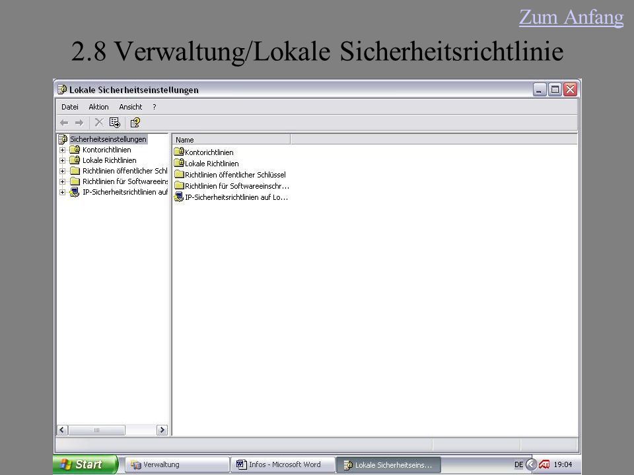The width and height of the screenshot is (634, 475).
Task: Expand the Lokale Richtlinien tree node
Action: [x=62, y=160]
